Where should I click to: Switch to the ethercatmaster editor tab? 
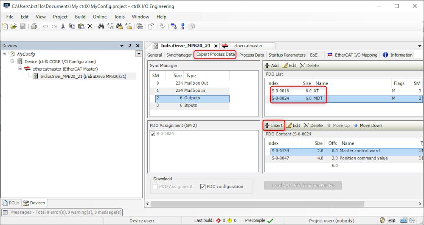pos(248,46)
